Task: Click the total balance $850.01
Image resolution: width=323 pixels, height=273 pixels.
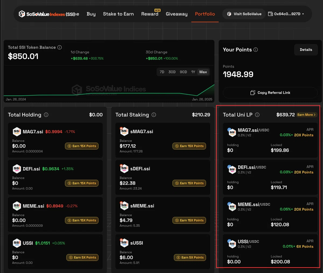Action: click(x=23, y=56)
